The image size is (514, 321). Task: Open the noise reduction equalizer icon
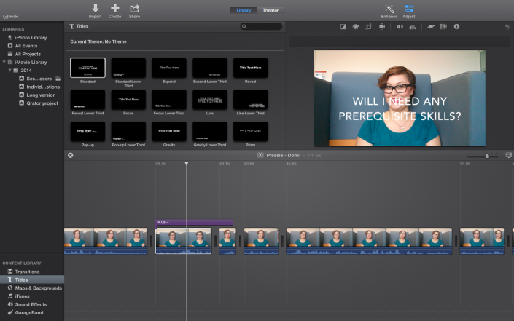pyautogui.click(x=413, y=27)
